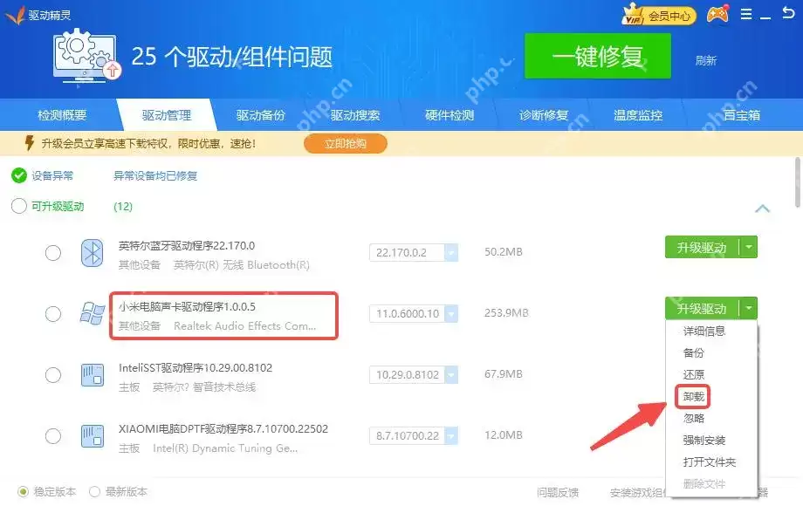Click the motherboard icon of IntelSST driver

[93, 374]
